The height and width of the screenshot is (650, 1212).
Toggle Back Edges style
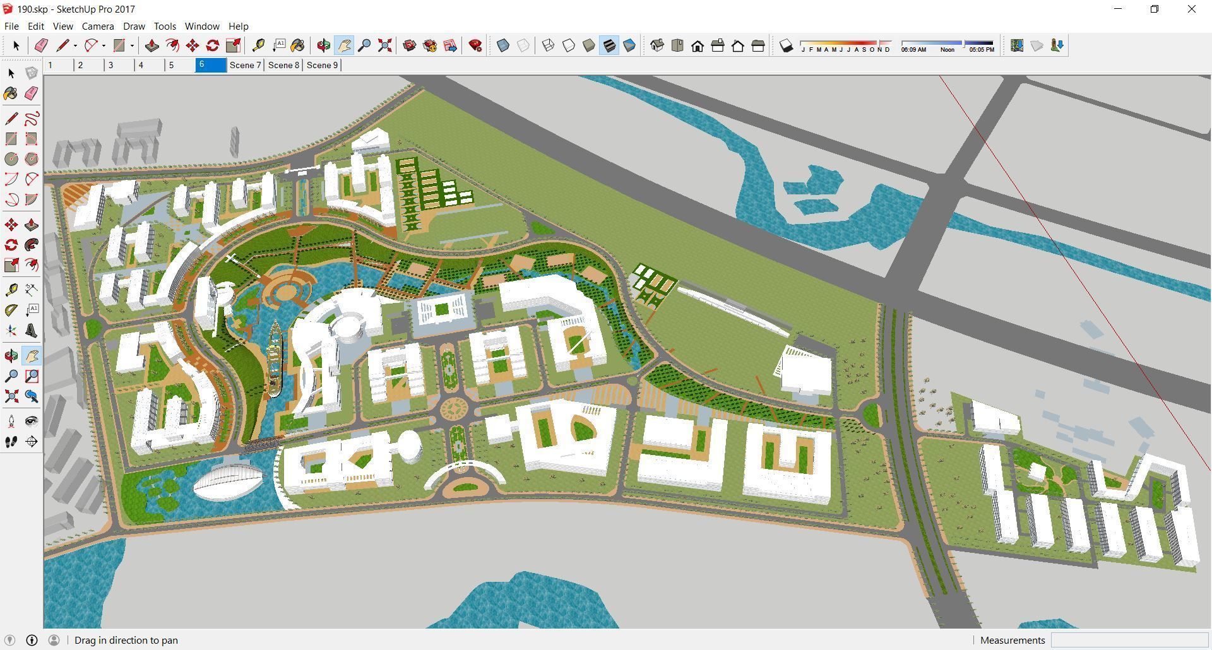523,45
